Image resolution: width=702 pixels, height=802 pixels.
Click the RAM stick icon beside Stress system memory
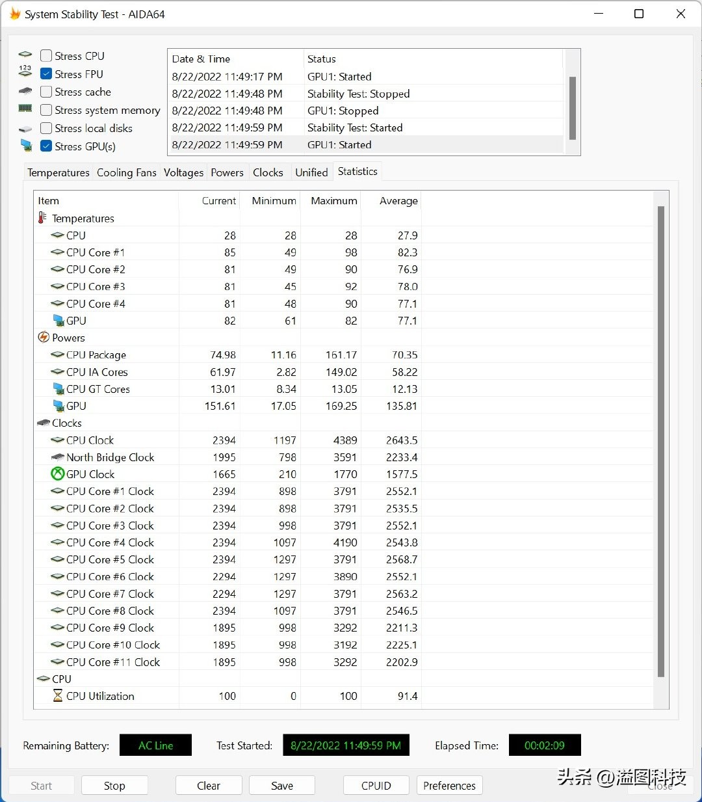click(25, 109)
